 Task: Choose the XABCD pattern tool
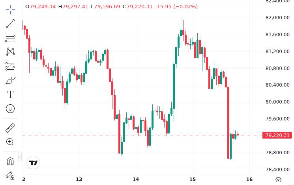tap(10, 52)
